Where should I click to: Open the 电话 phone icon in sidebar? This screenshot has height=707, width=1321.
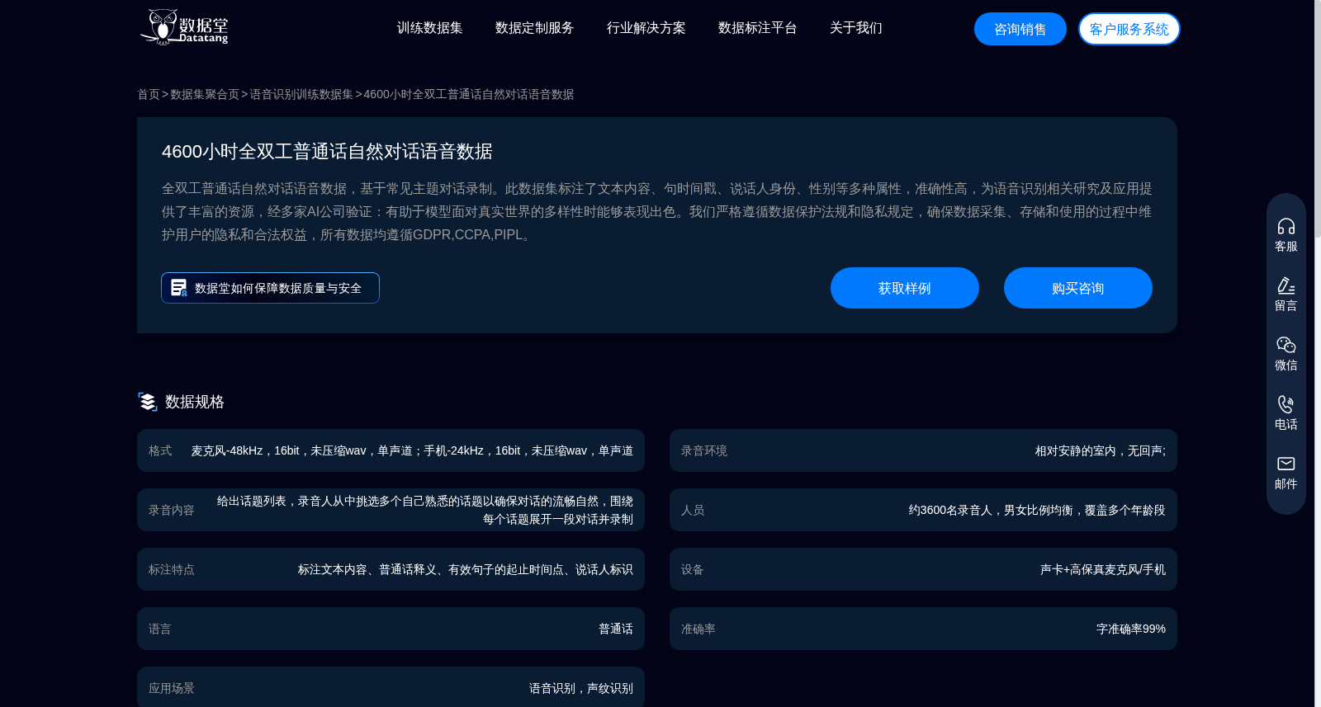point(1285,404)
